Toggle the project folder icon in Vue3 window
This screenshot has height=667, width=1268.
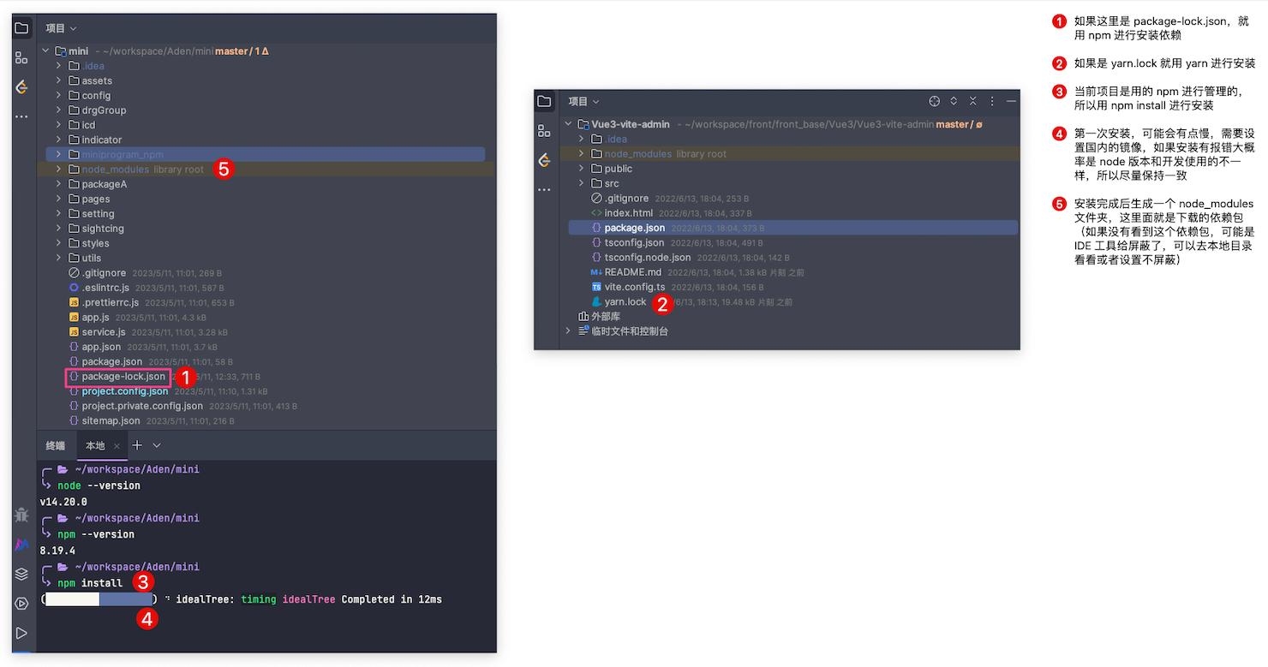(x=544, y=101)
